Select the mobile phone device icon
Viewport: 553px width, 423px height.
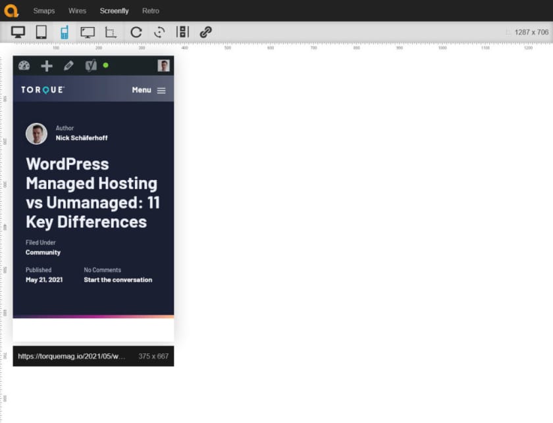[65, 32]
